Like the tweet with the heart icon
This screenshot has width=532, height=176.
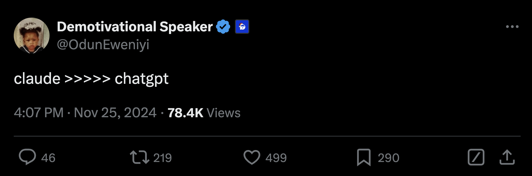[x=252, y=157]
